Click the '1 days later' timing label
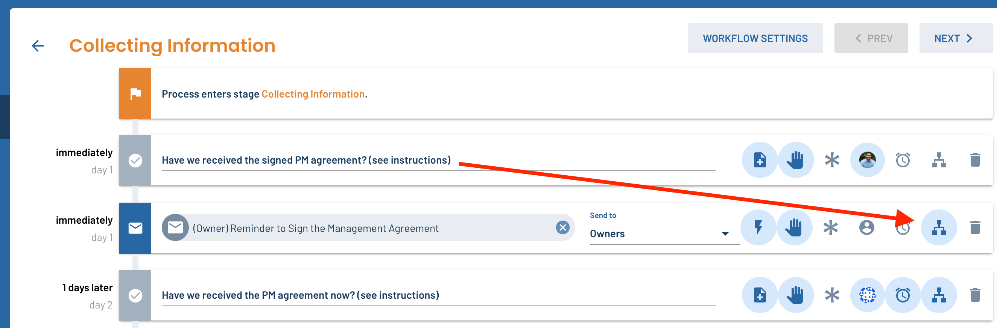Viewport: 997px width, 328px height. (87, 287)
